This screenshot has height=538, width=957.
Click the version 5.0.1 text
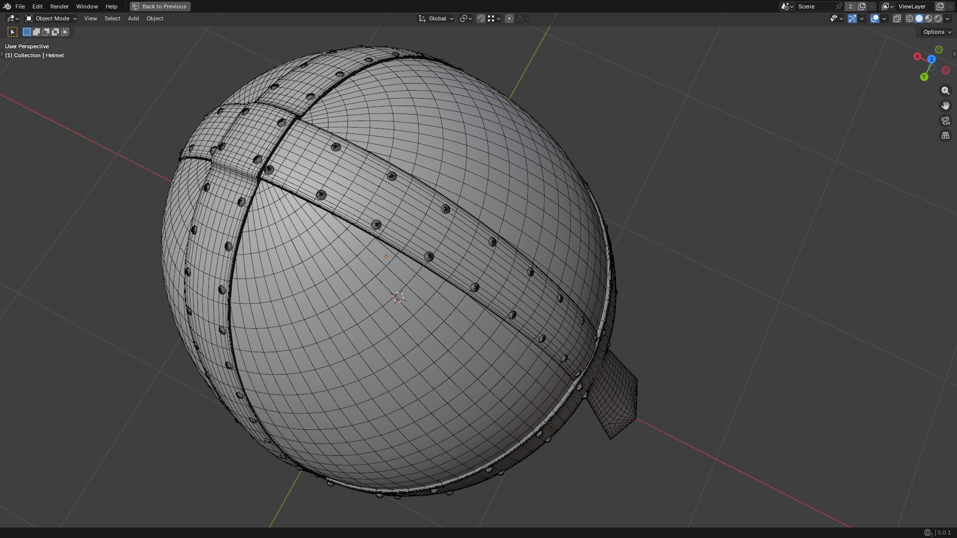point(944,533)
